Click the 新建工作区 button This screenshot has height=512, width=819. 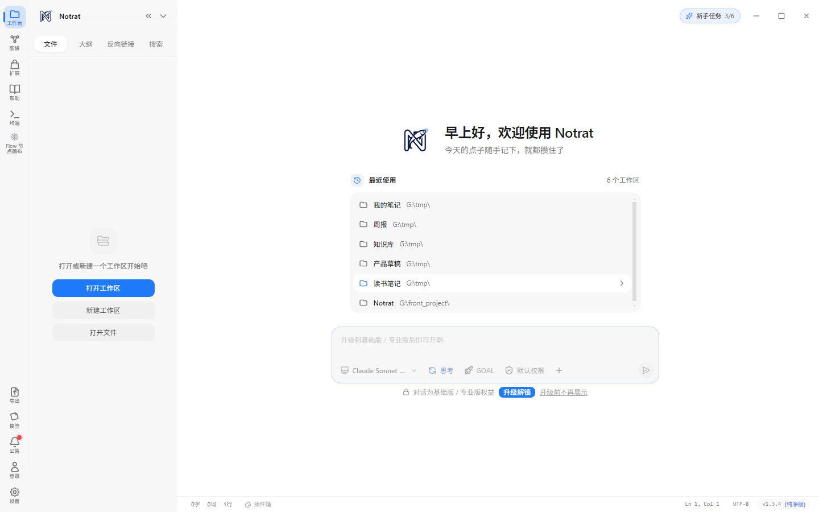104,310
